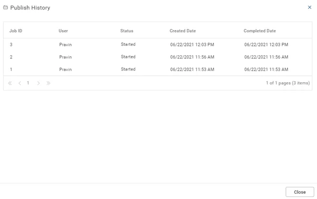Sort by the Status column header

[x=127, y=31]
